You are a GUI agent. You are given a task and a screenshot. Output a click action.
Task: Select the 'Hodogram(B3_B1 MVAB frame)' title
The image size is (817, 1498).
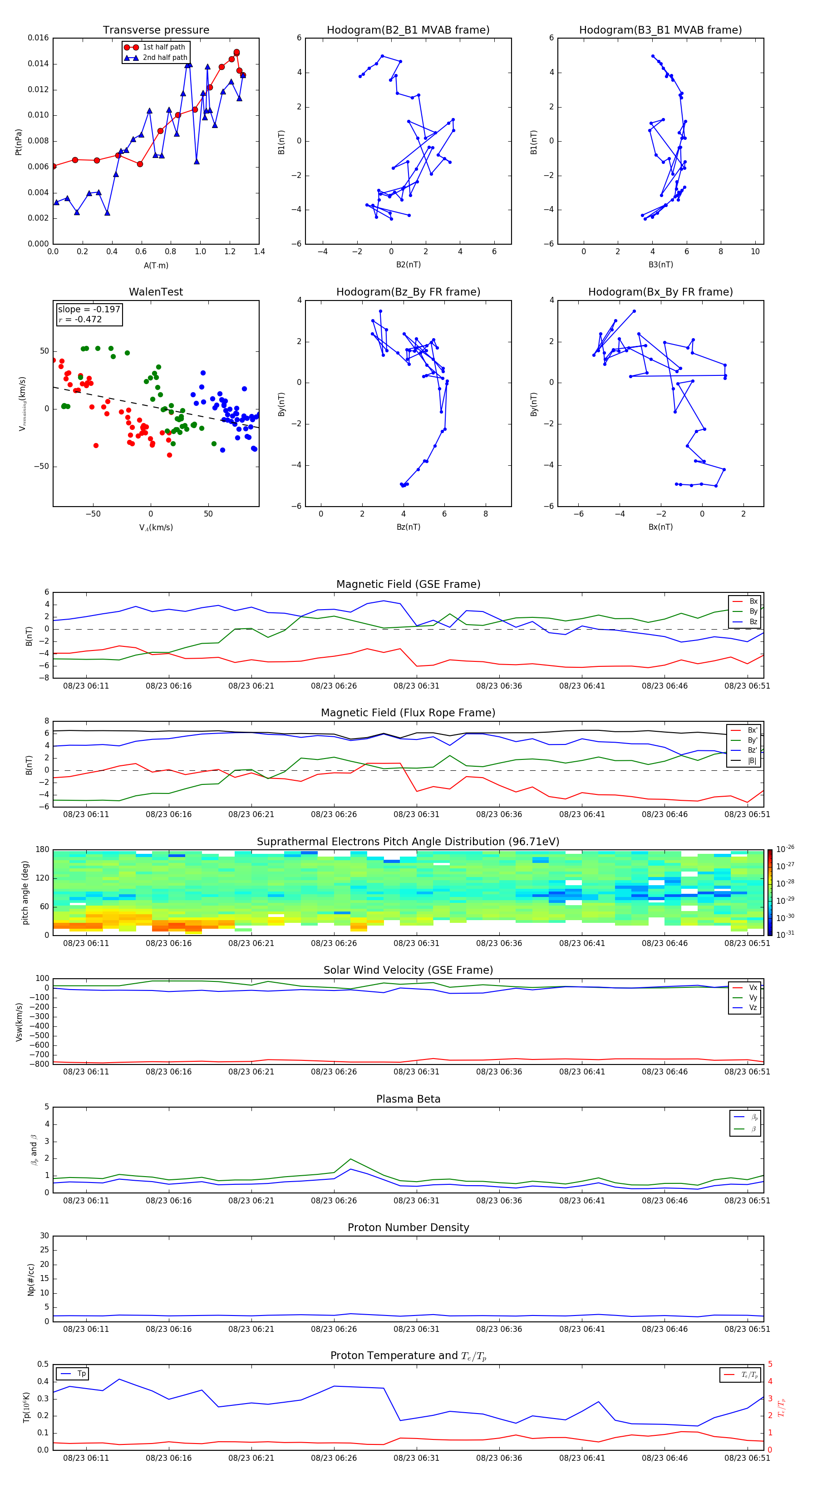point(660,30)
